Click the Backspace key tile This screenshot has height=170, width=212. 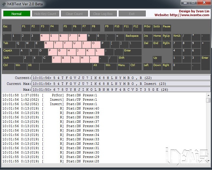pos(133,37)
